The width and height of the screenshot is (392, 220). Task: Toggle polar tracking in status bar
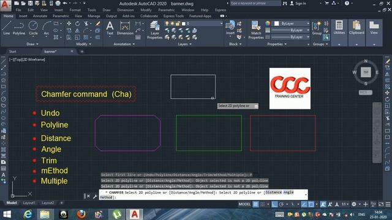click(x=281, y=204)
